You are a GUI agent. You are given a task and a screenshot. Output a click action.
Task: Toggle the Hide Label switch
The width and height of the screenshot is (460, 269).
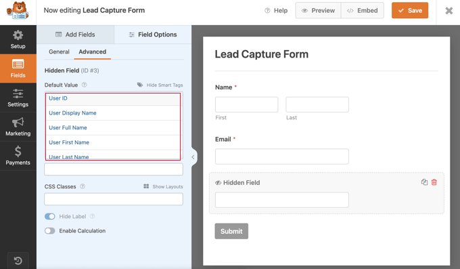pyautogui.click(x=50, y=216)
